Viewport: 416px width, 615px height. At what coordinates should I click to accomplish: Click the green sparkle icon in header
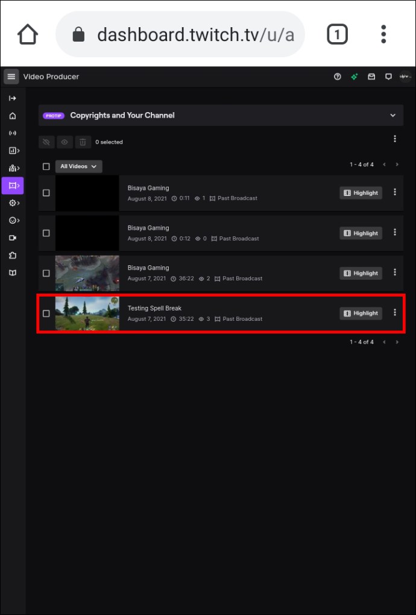355,77
